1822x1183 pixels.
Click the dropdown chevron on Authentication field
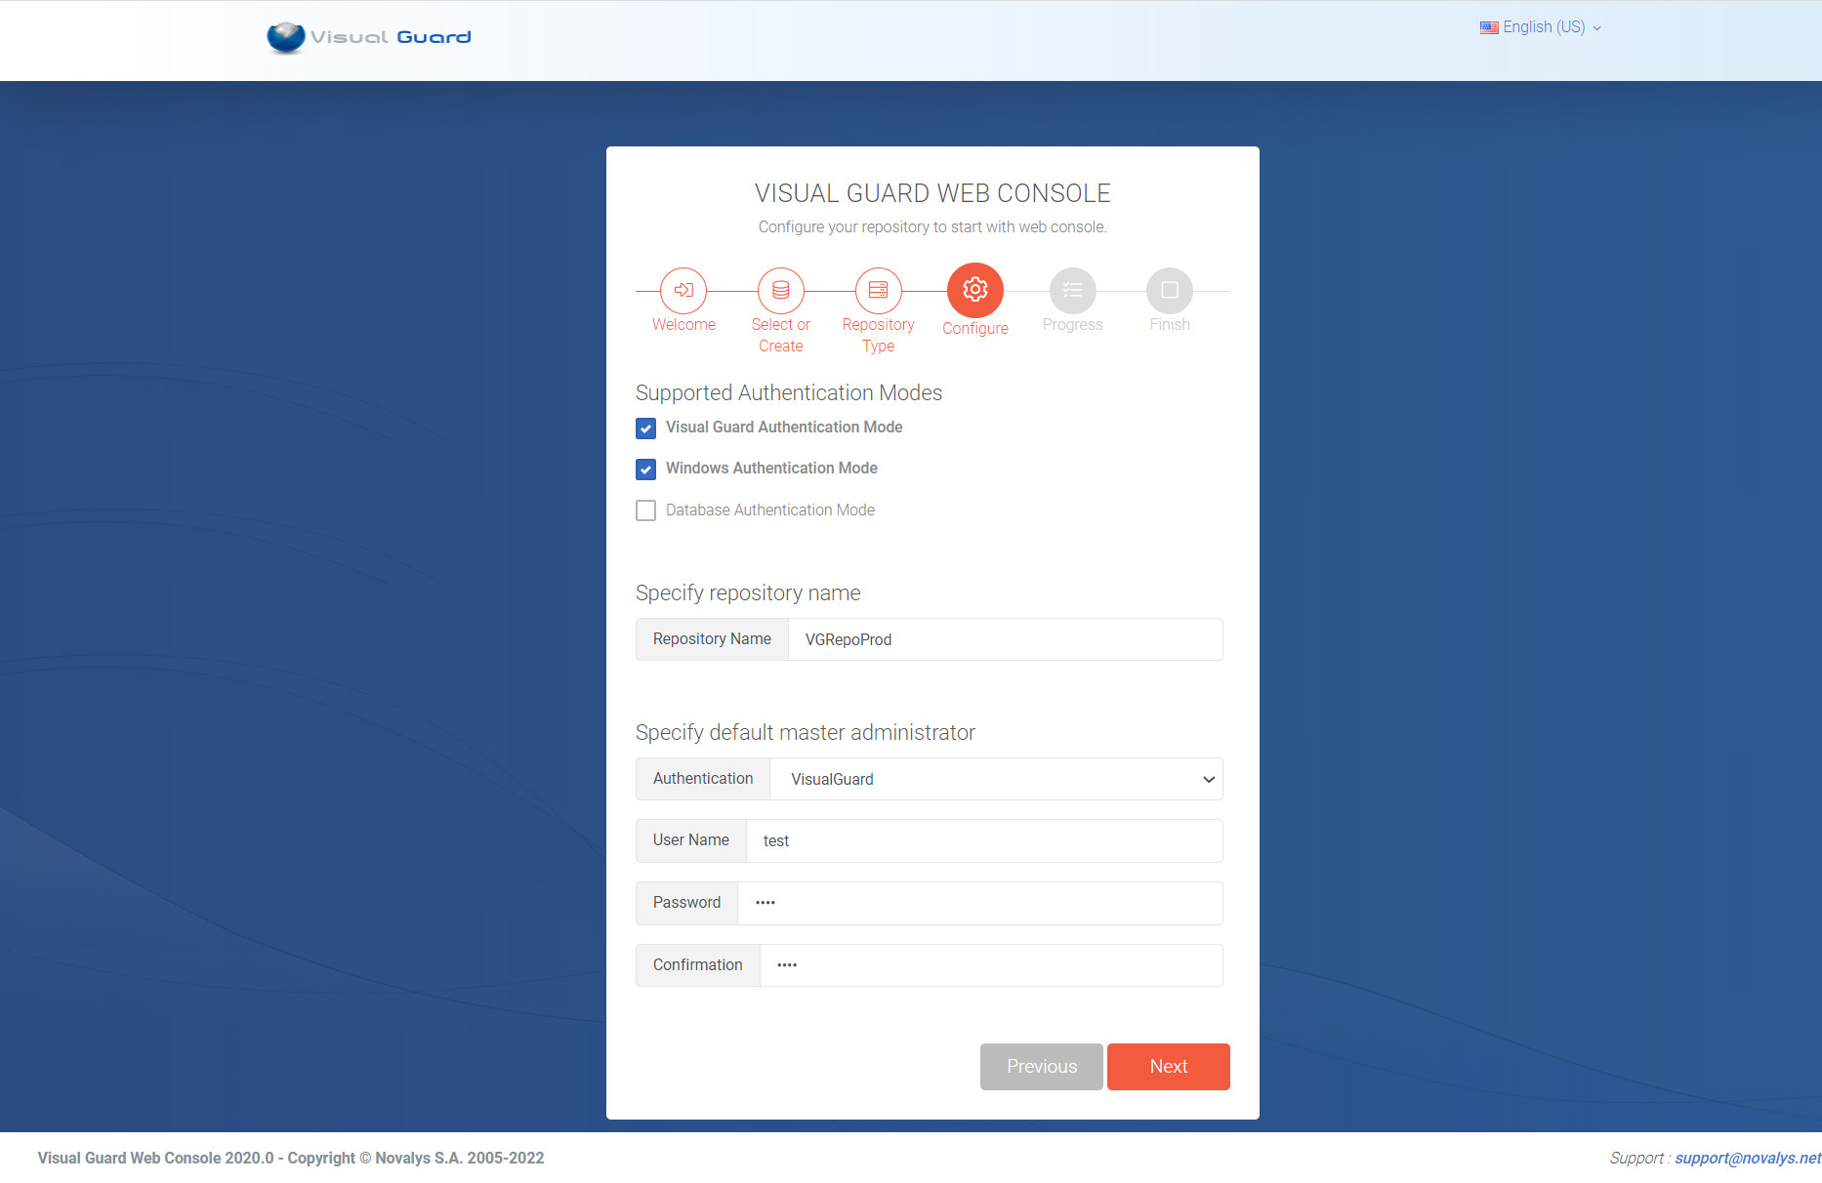click(x=1208, y=779)
